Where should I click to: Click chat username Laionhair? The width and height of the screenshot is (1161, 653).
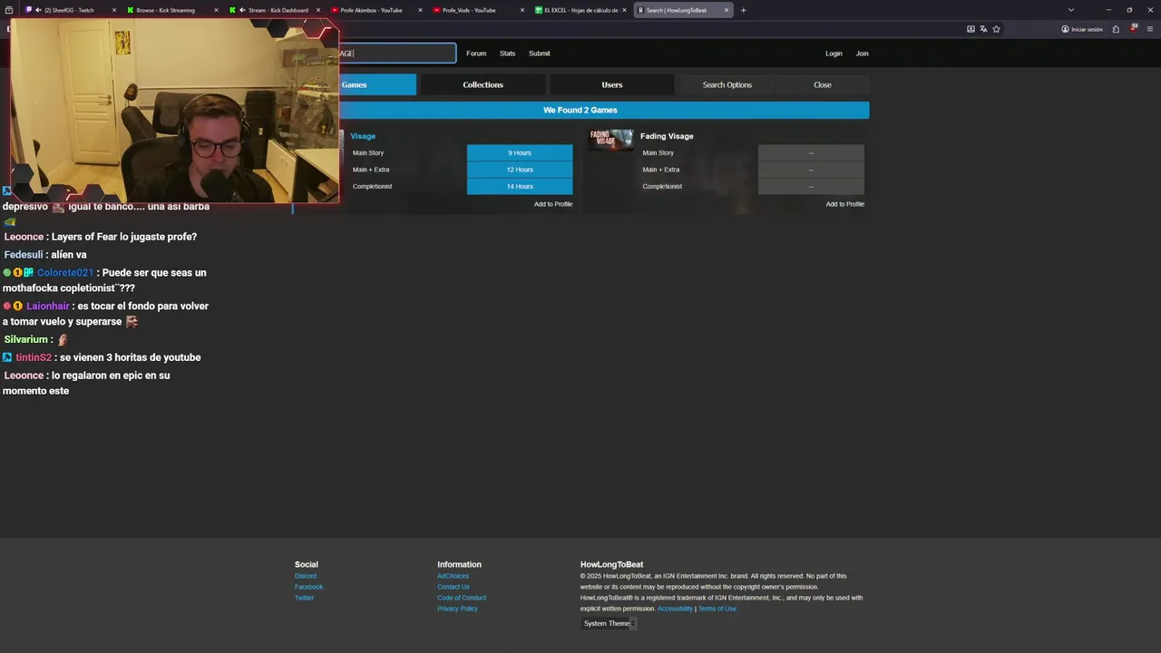coord(48,307)
